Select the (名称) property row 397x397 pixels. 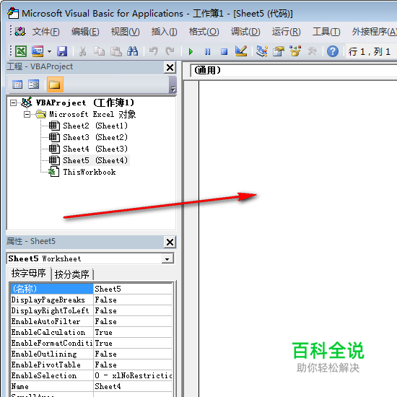click(x=52, y=289)
